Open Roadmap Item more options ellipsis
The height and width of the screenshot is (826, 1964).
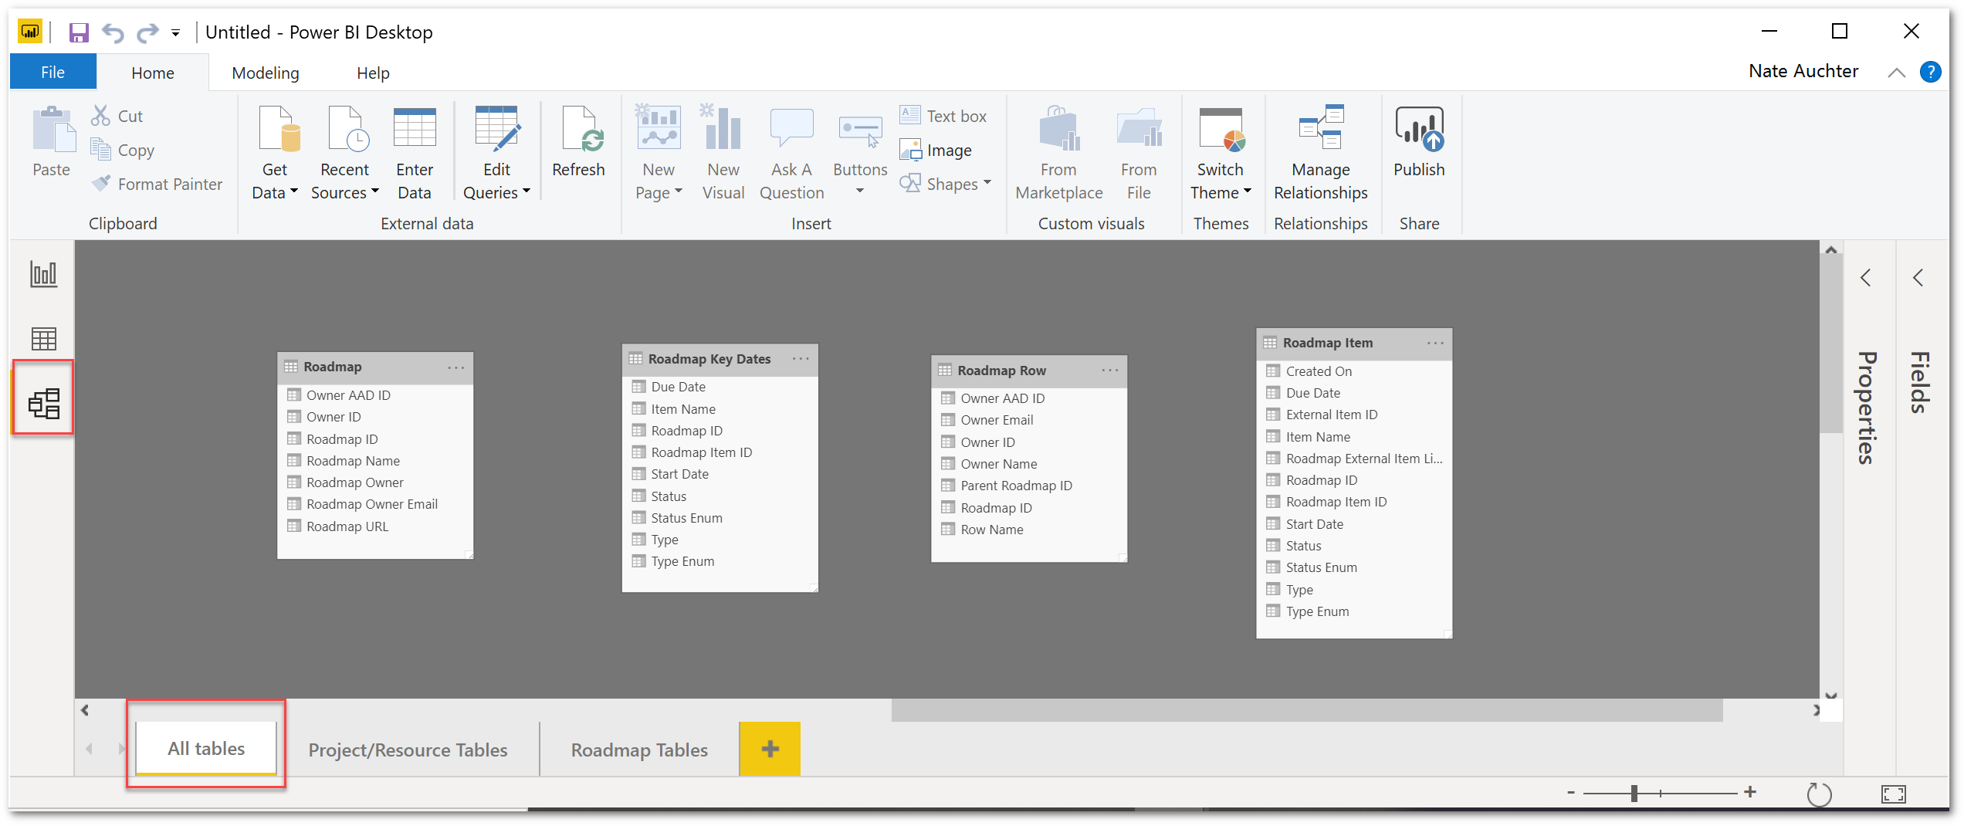(1435, 343)
